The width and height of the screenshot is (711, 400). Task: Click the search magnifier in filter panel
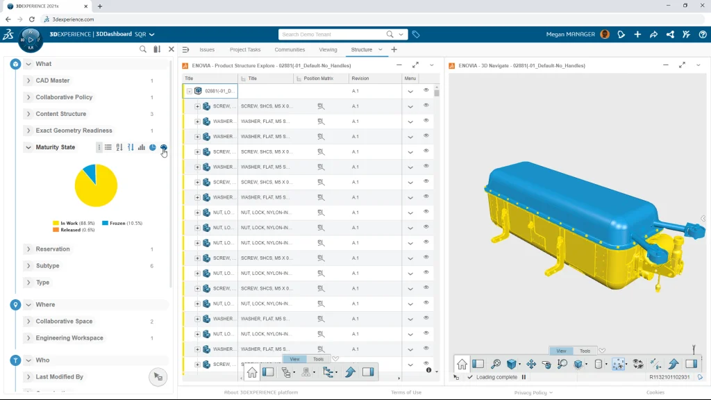pyautogui.click(x=143, y=49)
